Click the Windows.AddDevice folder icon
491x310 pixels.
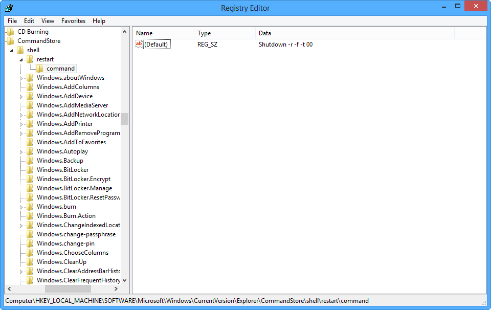coord(30,96)
